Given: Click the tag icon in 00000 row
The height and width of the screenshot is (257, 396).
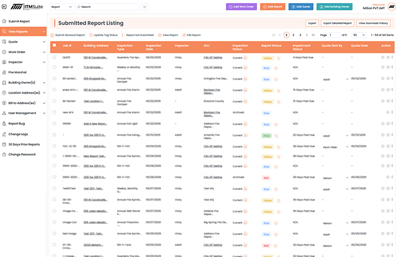Looking at the screenshot, I should 276,124.
